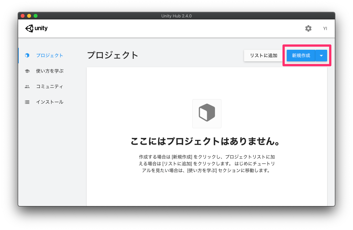Go to the コミュニティ section
The image size is (353, 230).
click(x=49, y=87)
